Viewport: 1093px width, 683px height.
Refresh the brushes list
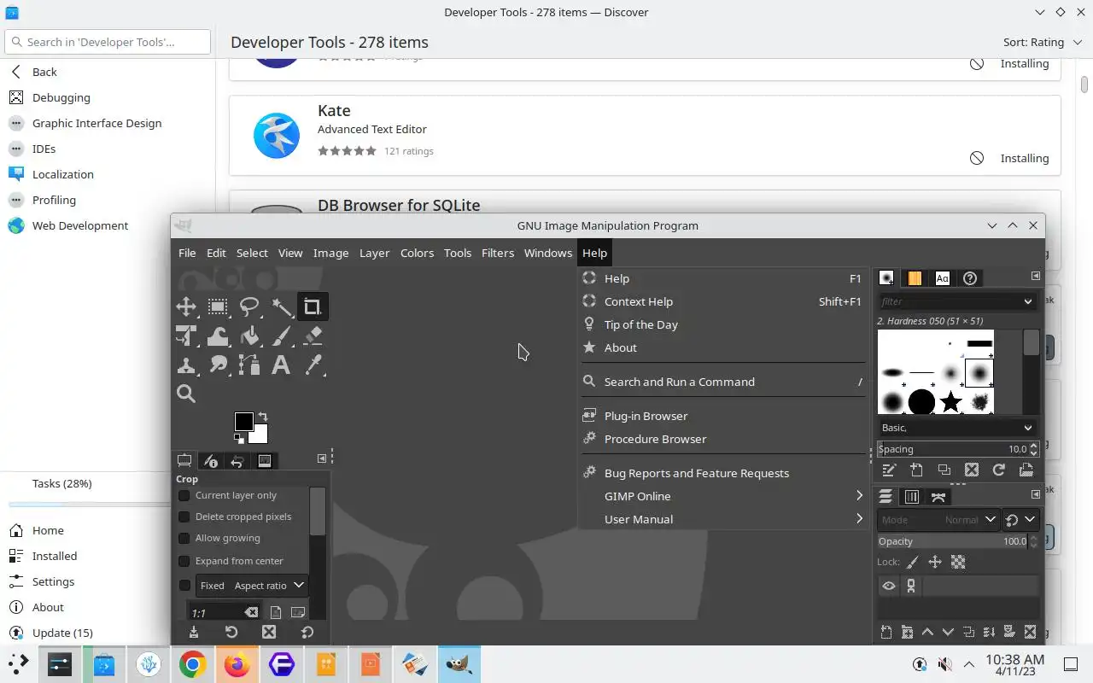coord(998,470)
